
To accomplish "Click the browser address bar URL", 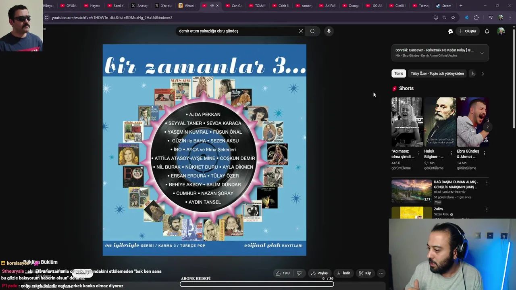I will (x=112, y=18).
